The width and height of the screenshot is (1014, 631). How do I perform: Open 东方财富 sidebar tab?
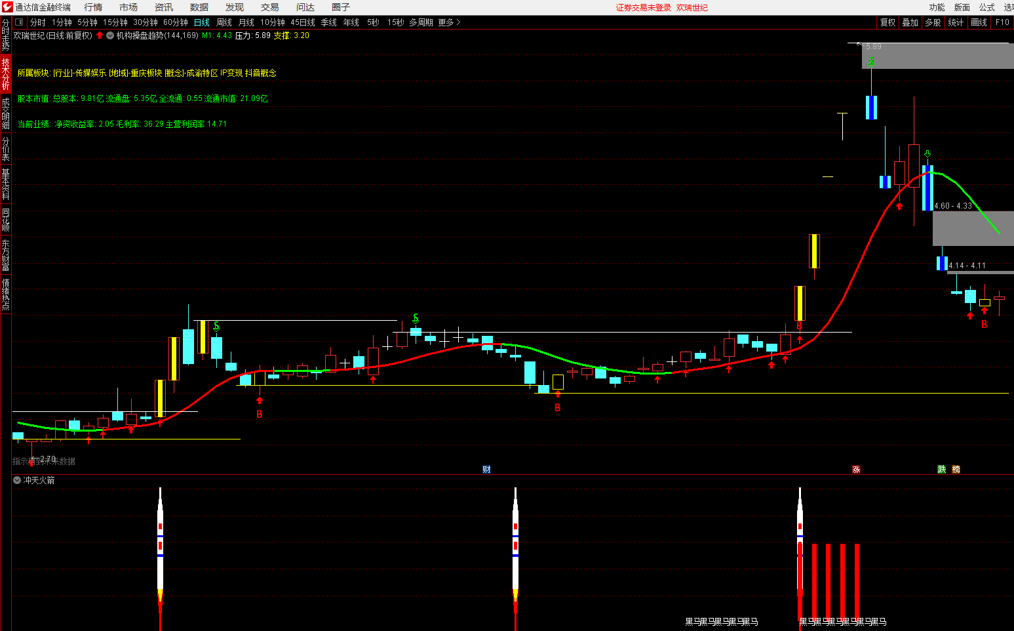(x=5, y=255)
